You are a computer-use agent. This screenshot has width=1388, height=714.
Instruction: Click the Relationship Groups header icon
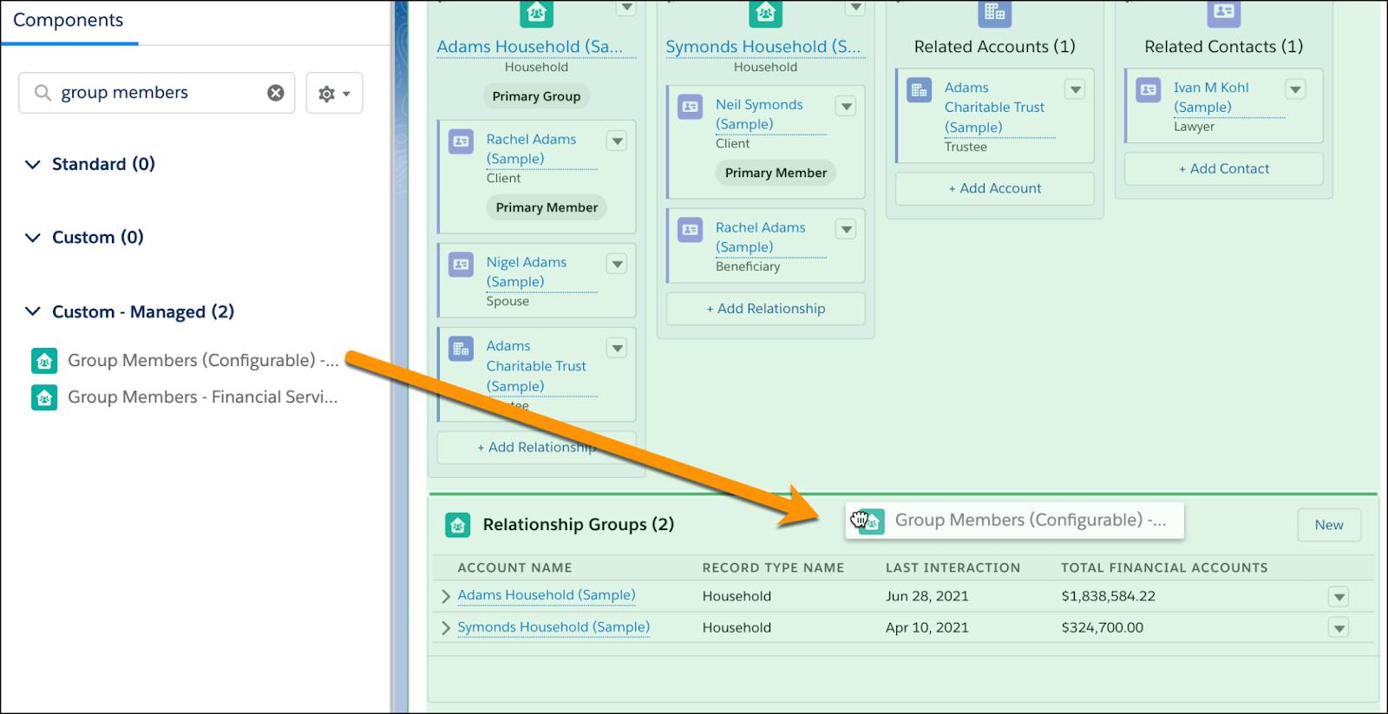coord(457,524)
